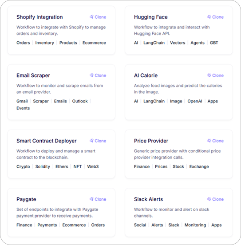The width and height of the screenshot is (241, 245).
Task: Pick the Solidity tag on Smart Contract Deployer
Action: [43, 166]
